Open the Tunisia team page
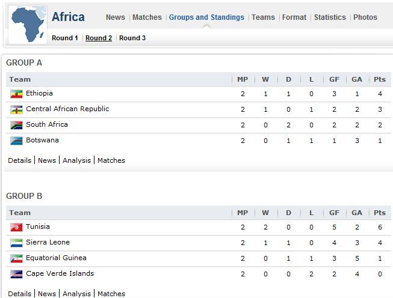Viewport: 393px width, 298px height. pyautogui.click(x=38, y=227)
